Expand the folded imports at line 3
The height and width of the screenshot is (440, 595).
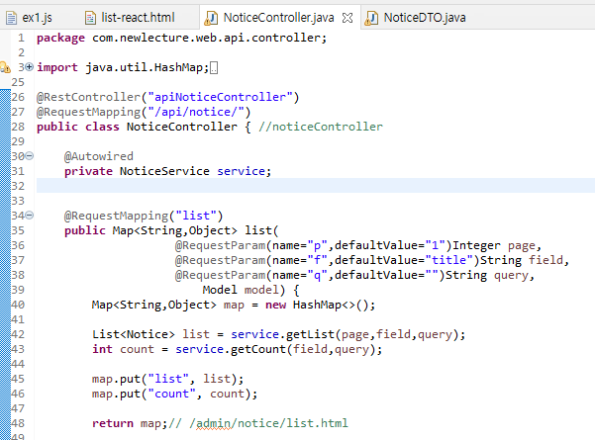[x=30, y=67]
